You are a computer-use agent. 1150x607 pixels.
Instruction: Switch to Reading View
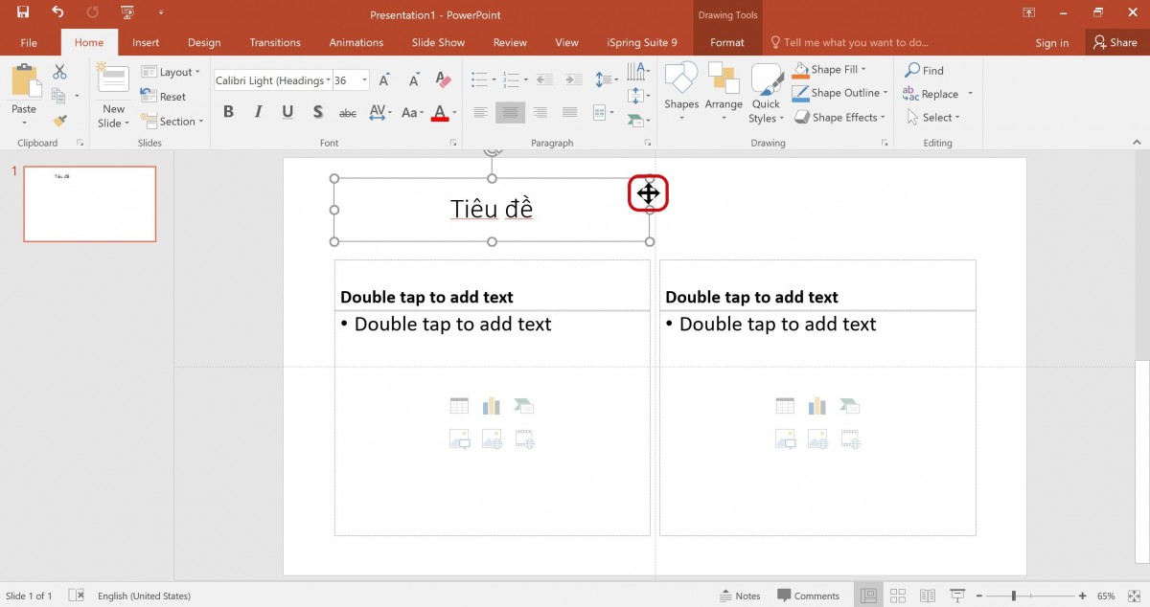pos(927,596)
